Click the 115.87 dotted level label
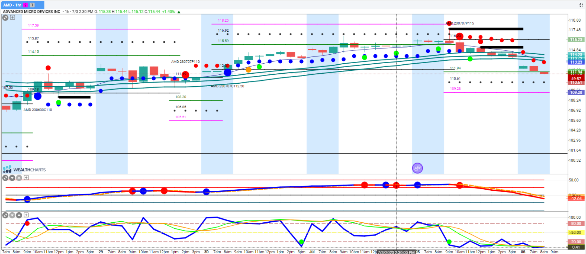 click(x=33, y=38)
